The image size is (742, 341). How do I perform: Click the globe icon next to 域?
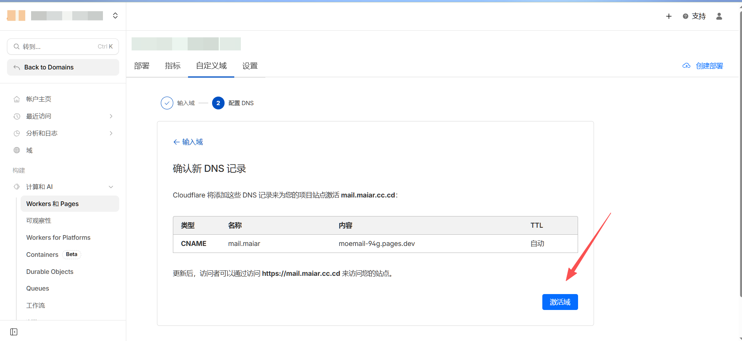17,151
